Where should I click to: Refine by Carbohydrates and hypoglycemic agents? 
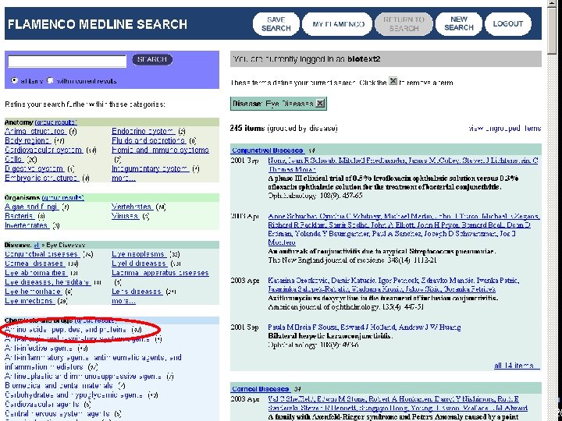pos(74,394)
